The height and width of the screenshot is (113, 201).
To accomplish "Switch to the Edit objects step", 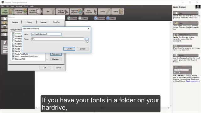I will [91, 12].
